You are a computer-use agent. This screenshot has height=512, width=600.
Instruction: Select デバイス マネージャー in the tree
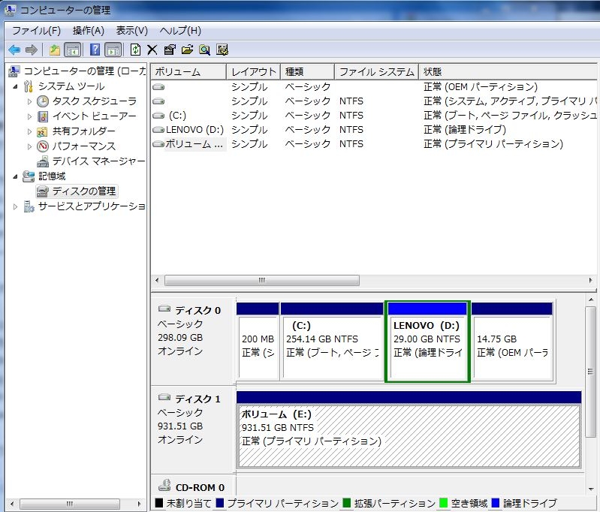98,161
